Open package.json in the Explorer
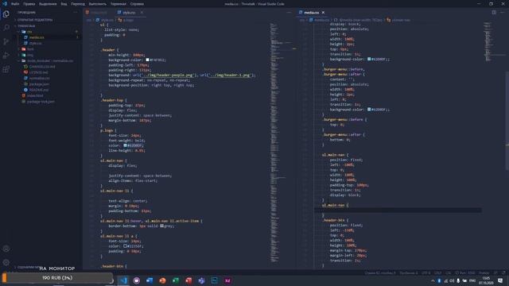This screenshot has height=286, width=509. (39, 84)
